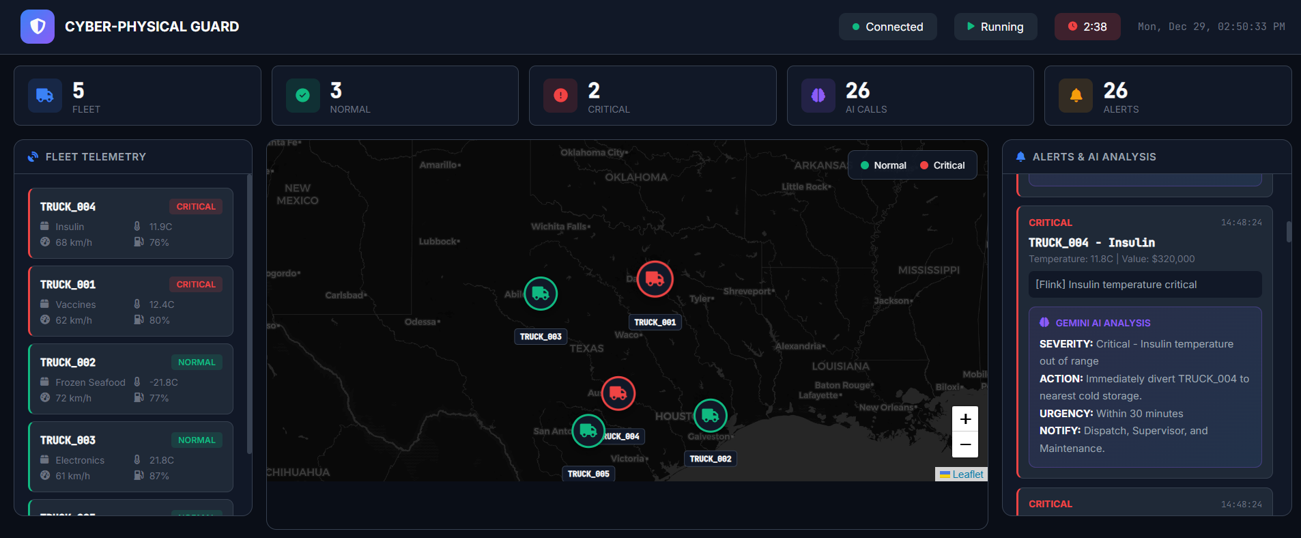The image size is (1301, 538).
Task: Click the Gemini AI Analysis brain icon
Action: [x=1044, y=323]
